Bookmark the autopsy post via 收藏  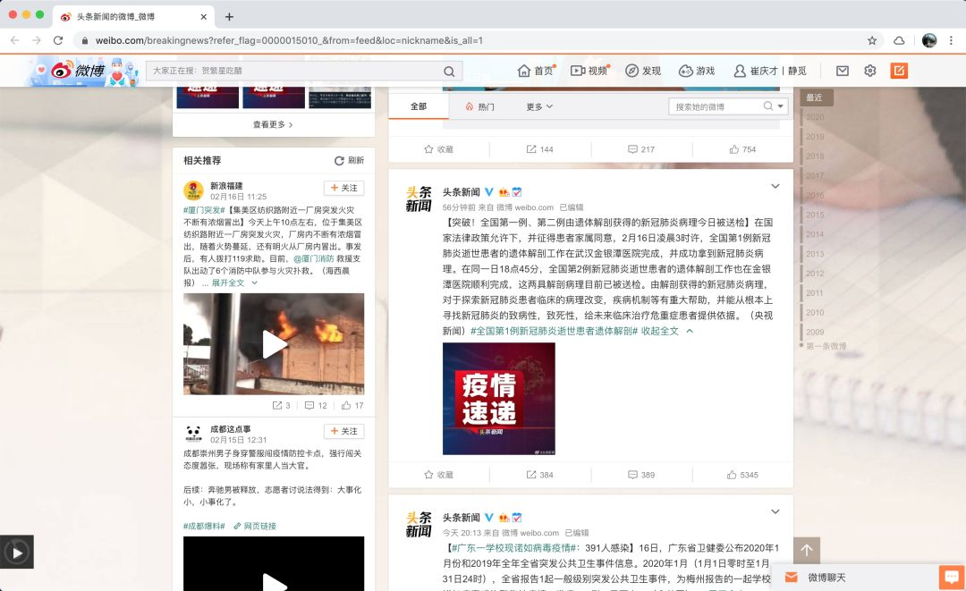coord(438,476)
